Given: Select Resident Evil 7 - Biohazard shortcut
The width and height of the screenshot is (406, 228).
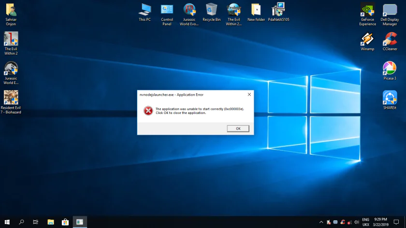Looking at the screenshot, I should coord(11,102).
